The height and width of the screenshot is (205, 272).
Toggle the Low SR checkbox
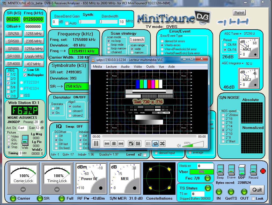(25, 70)
